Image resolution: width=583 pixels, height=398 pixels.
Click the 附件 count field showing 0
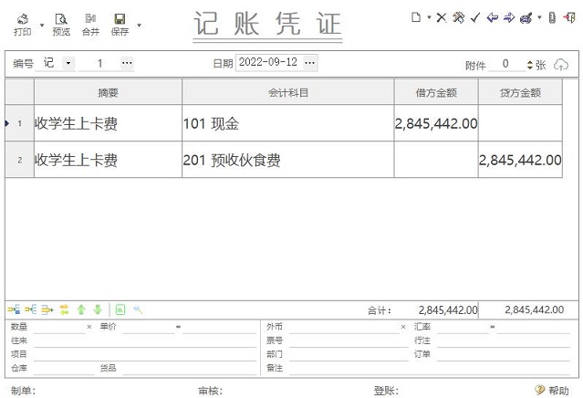coord(506,64)
